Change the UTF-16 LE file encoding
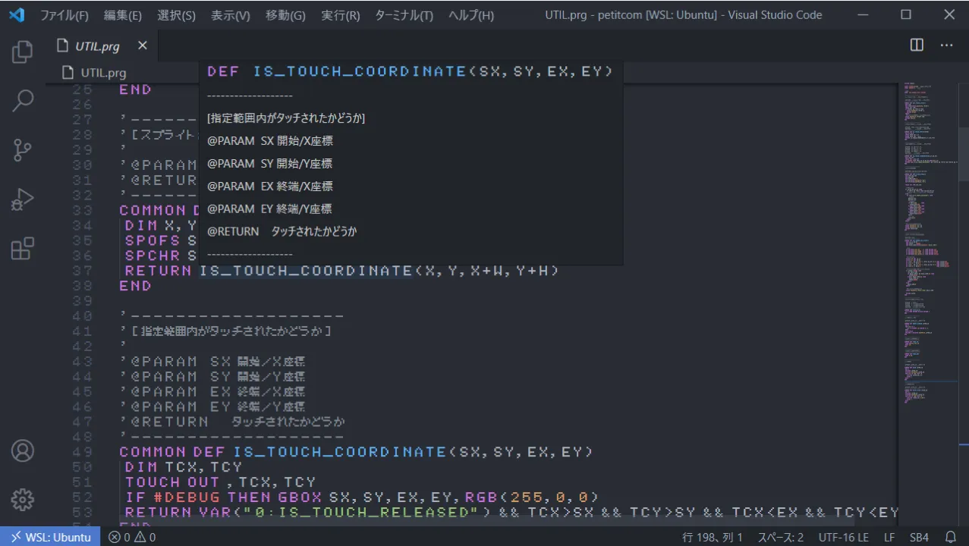This screenshot has height=546, width=969. pos(843,537)
